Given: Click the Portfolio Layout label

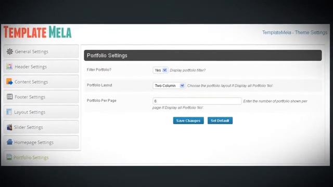Looking at the screenshot, I should (99, 85).
